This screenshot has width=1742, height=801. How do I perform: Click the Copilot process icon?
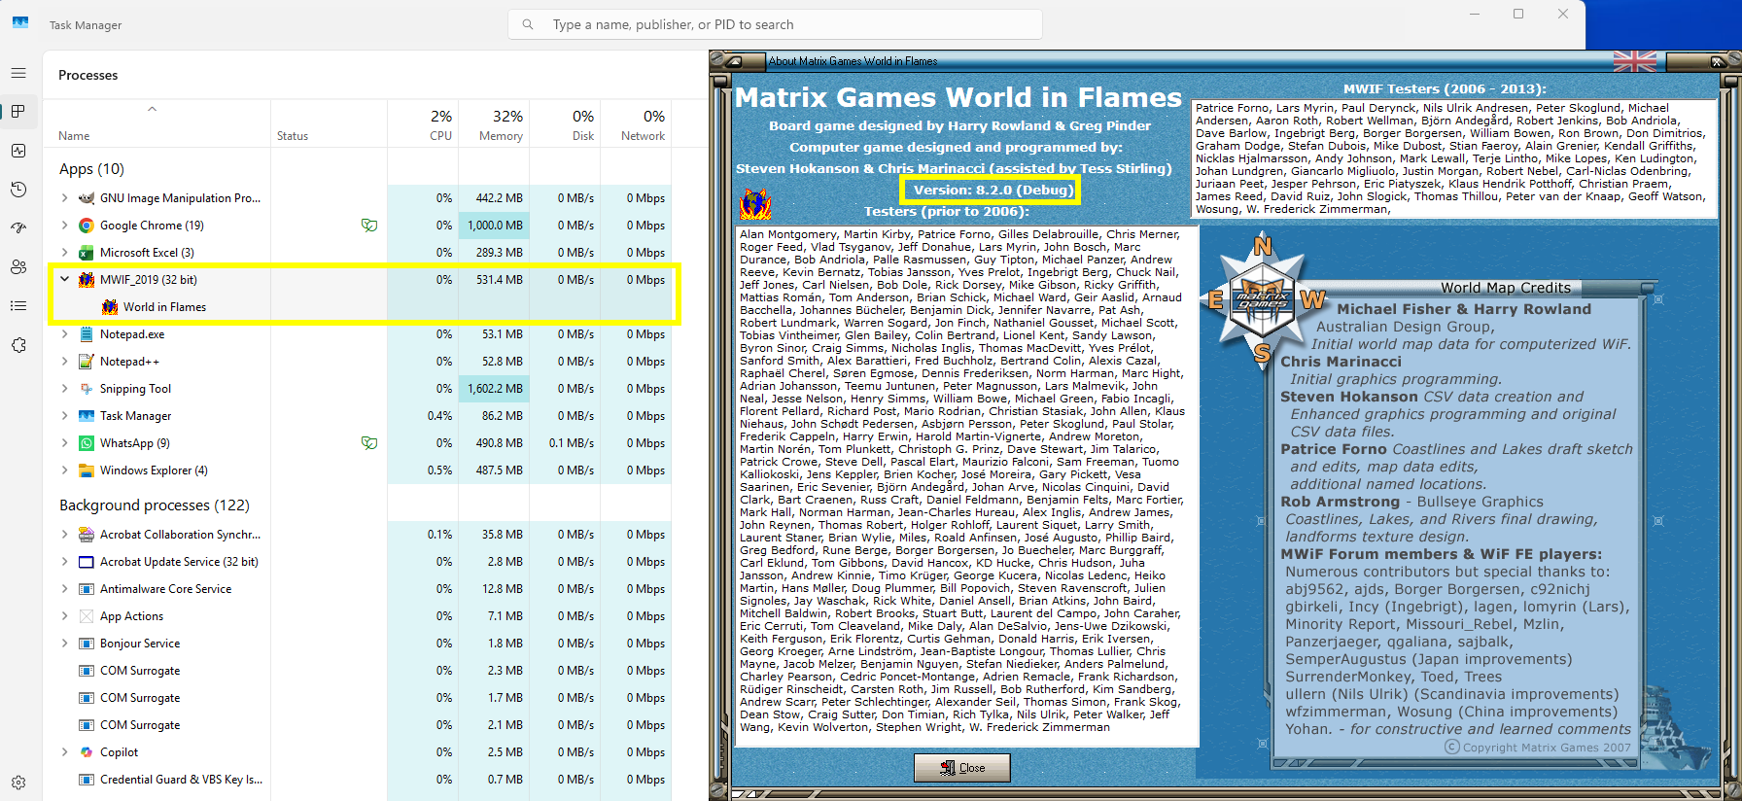[86, 752]
